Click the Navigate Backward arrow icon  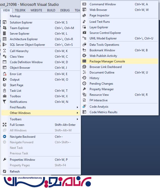pyautogui.click(x=4, y=137)
